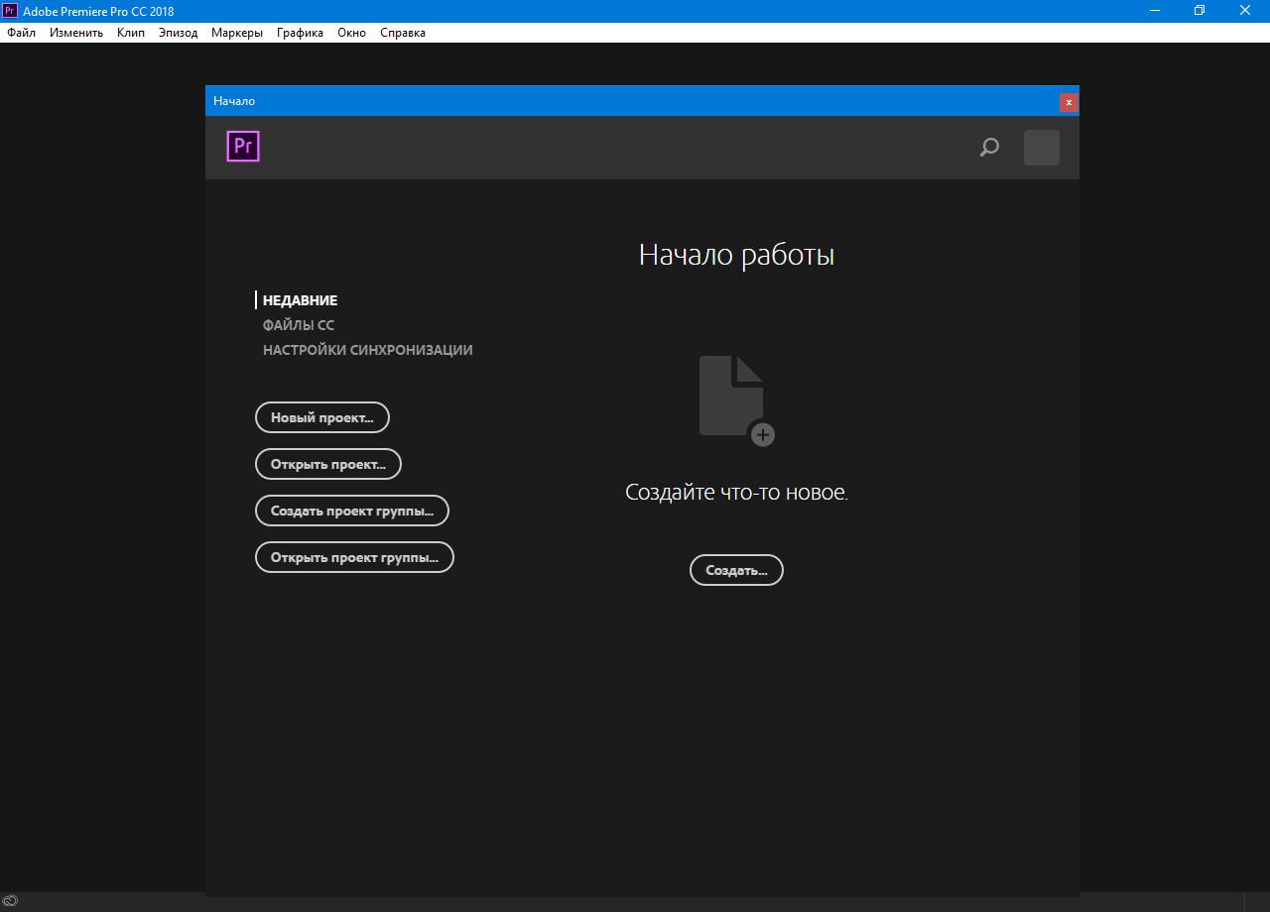Click the user profile avatar square
Screen dimensions: 1270x912
click(x=1041, y=148)
